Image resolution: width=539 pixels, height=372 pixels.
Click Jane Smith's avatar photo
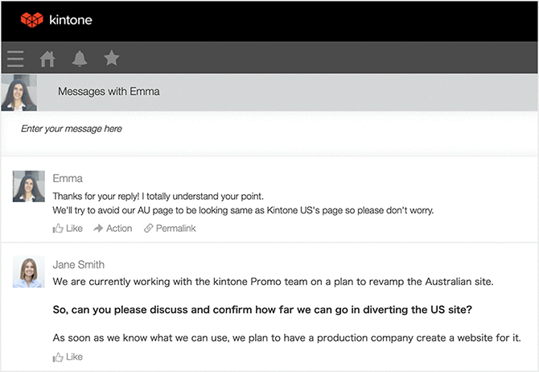pos(29,273)
